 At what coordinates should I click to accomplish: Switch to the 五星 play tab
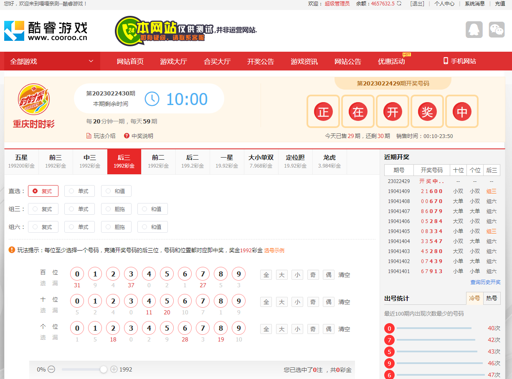[21, 161]
